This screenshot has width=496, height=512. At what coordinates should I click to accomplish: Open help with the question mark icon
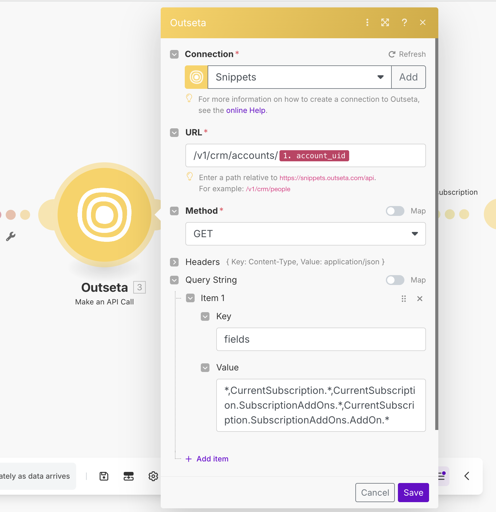tap(404, 23)
